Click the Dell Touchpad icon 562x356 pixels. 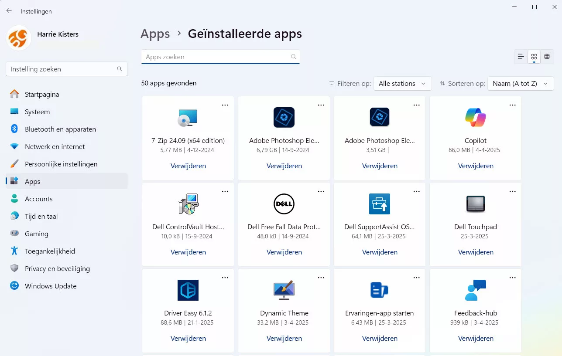point(476,204)
